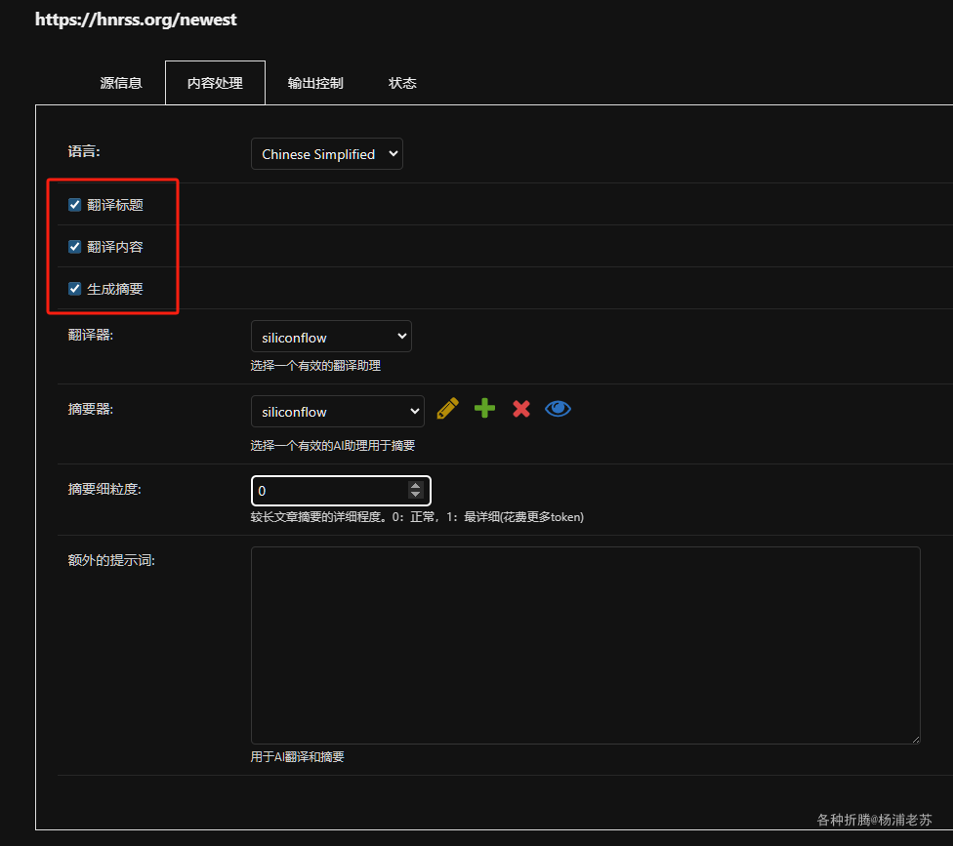Click the 选择一个有效的AI助理用于摘要 hint text

(332, 446)
